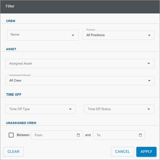Click the Time Off Type arrow icon
160x160 pixels.
click(x=70, y=109)
